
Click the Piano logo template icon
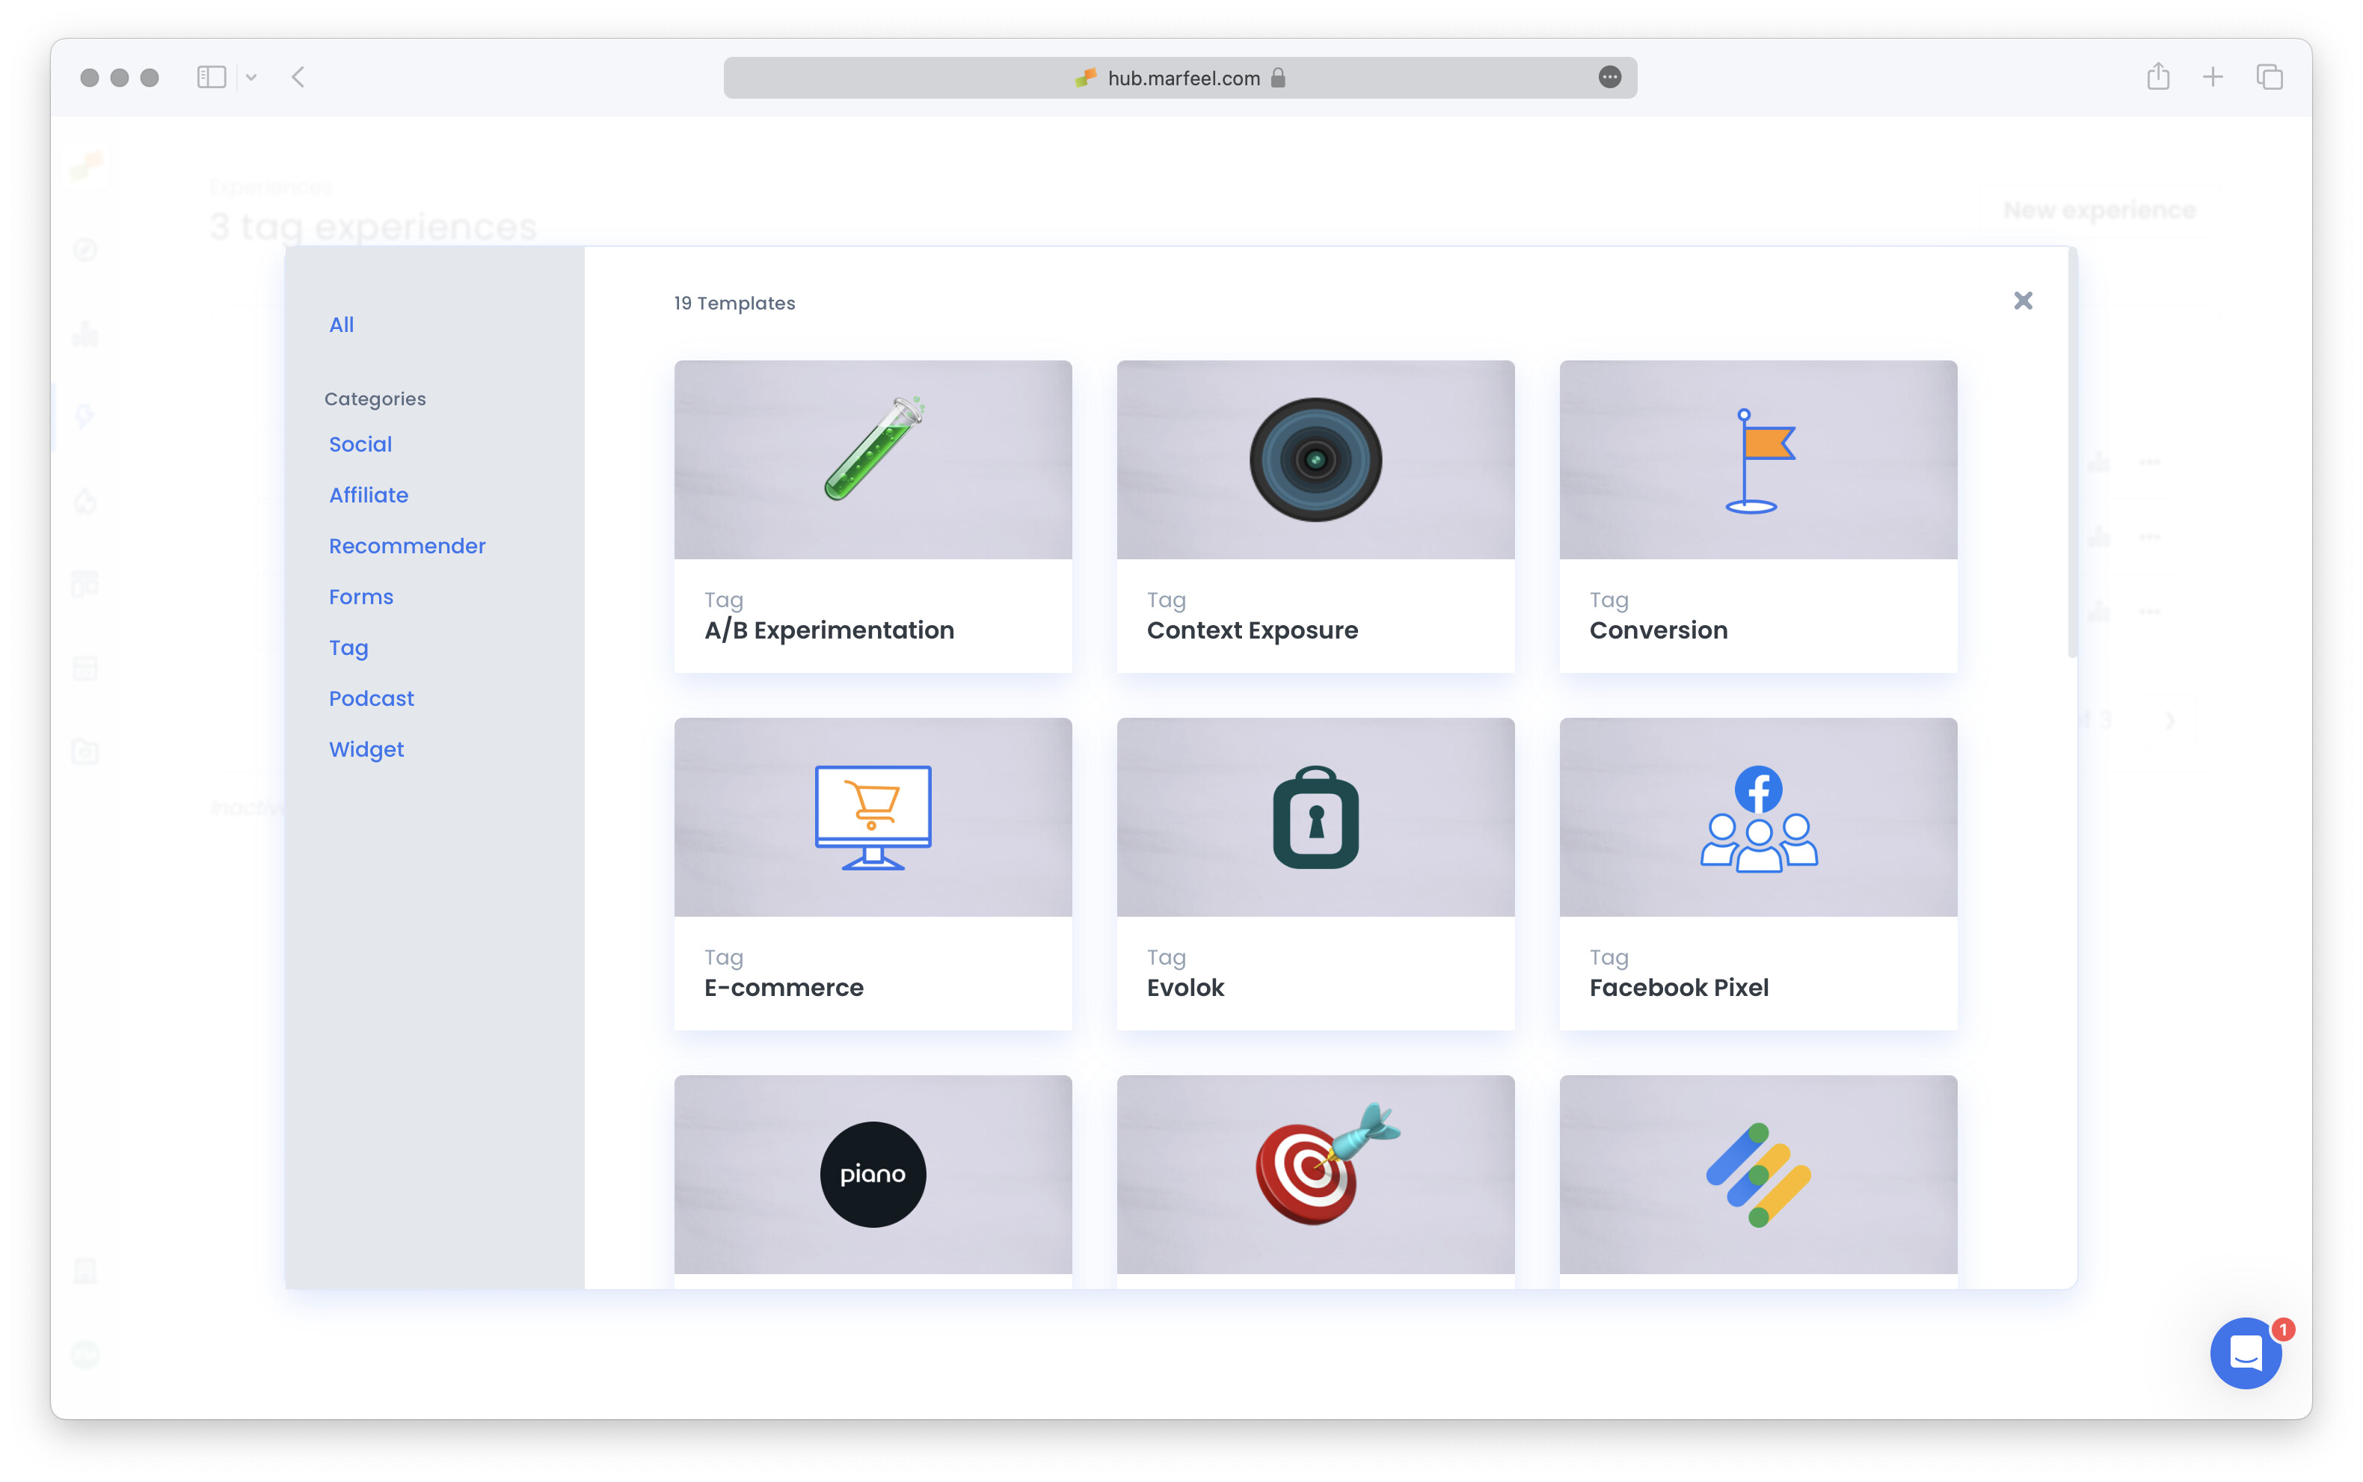click(872, 1173)
